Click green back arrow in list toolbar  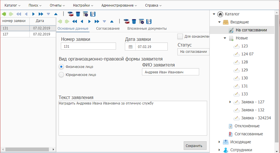4,14
